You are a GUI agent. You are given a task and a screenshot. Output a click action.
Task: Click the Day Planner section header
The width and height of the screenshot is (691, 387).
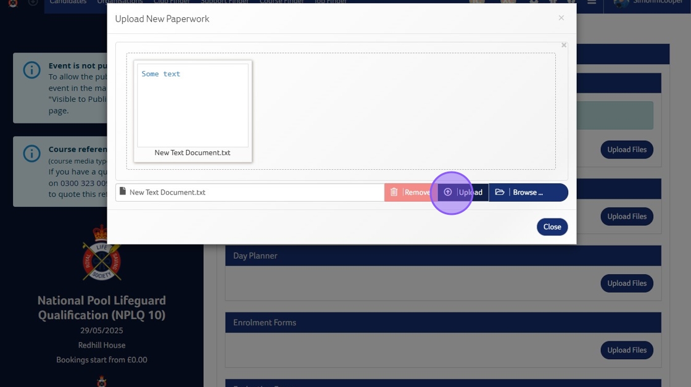[x=443, y=256]
